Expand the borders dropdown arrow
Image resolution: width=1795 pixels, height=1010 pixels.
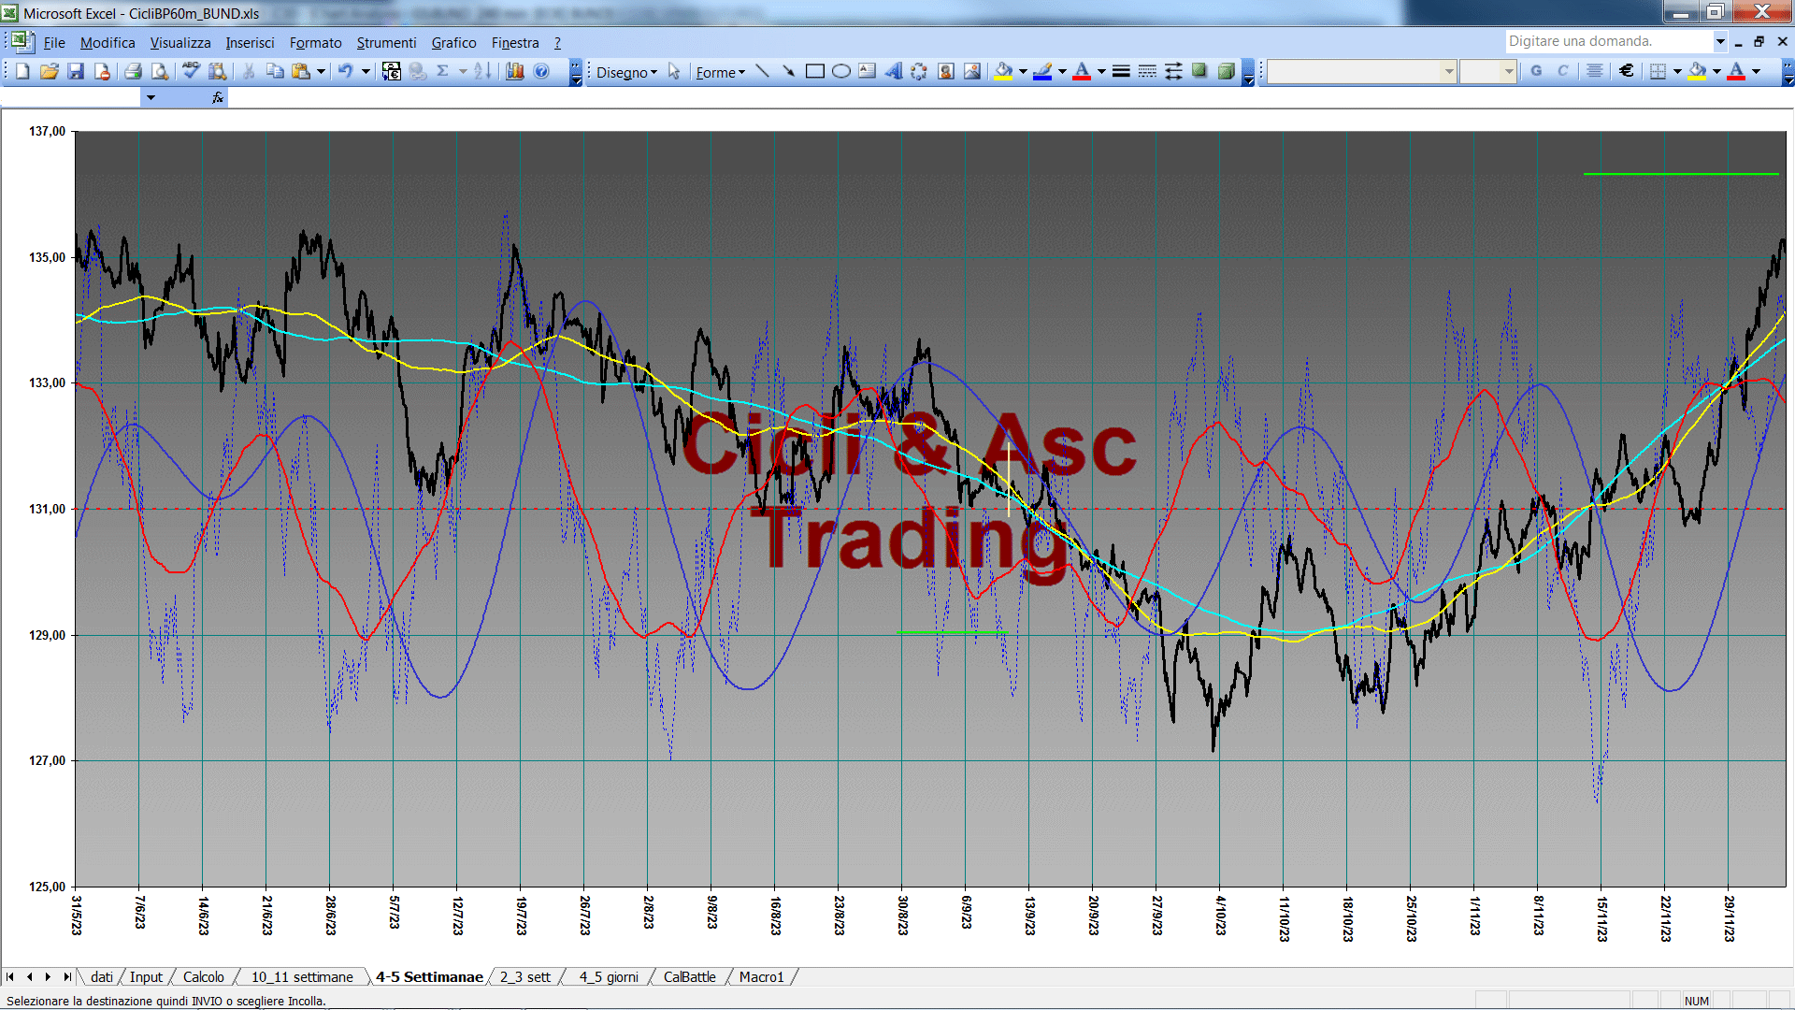(1677, 71)
